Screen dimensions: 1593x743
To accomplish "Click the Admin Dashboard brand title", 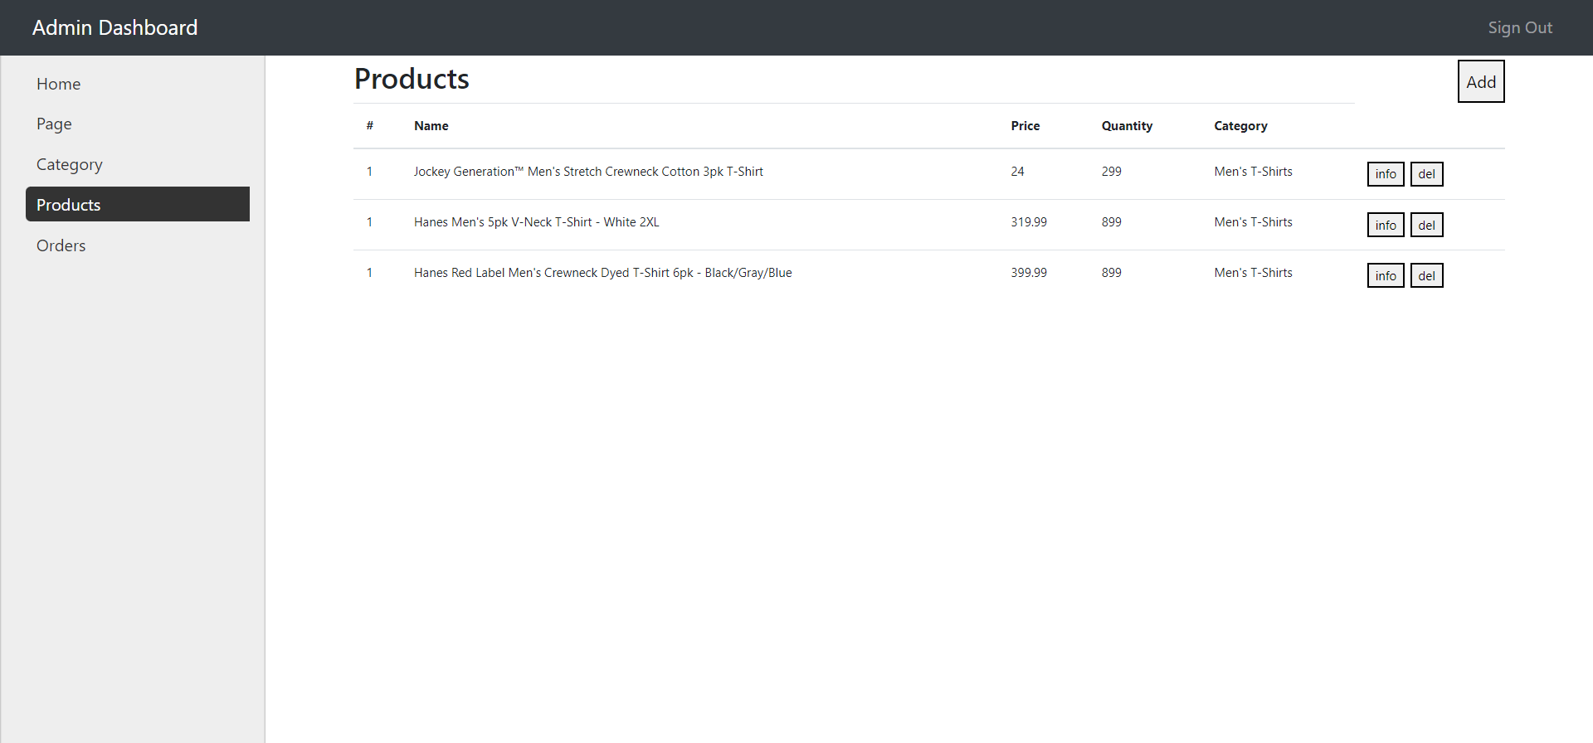I will coord(114,27).
